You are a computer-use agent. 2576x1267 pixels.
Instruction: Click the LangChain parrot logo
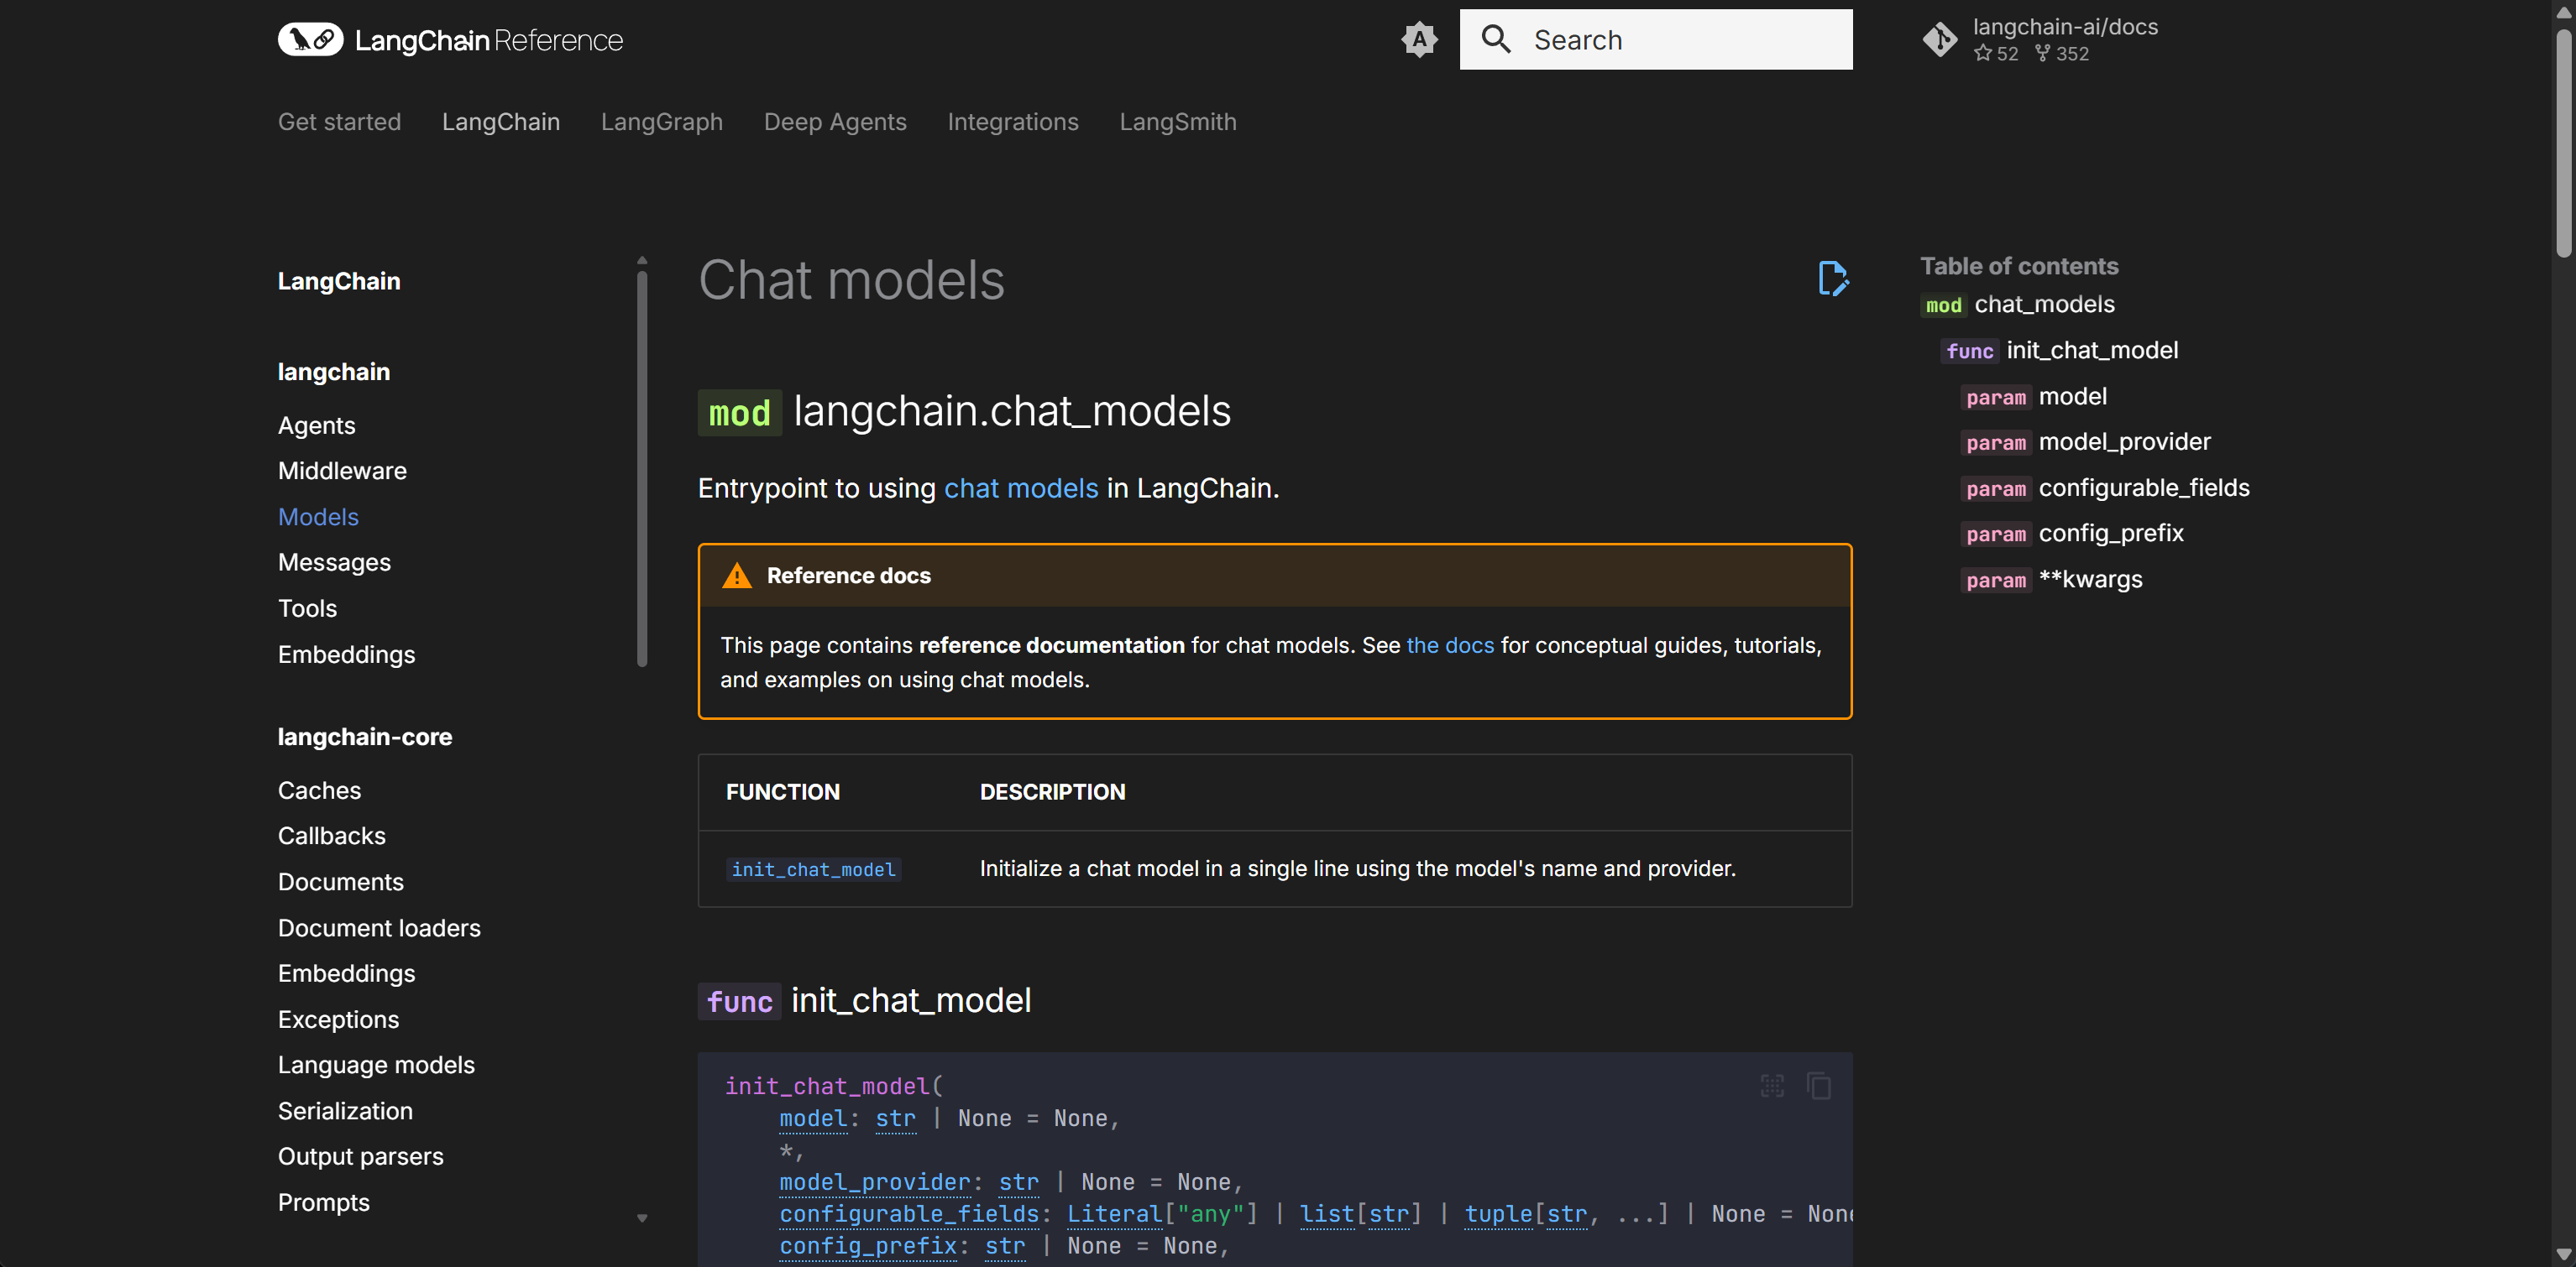click(x=310, y=39)
